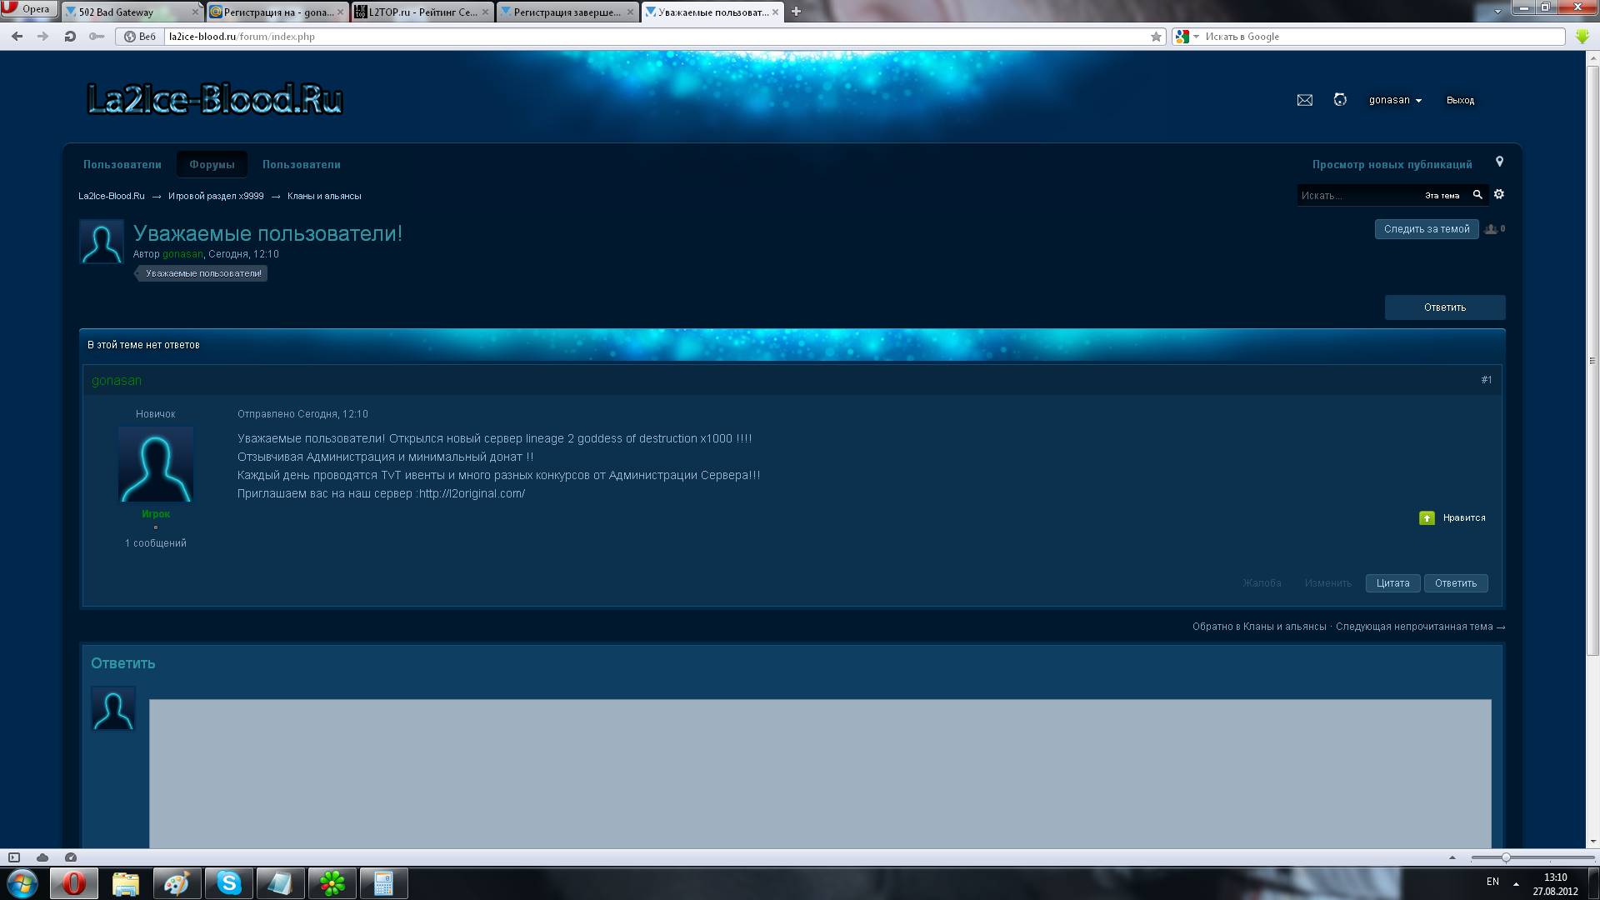This screenshot has height=900, width=1600.
Task: Click the map pin icon near publications
Action: [x=1499, y=162]
